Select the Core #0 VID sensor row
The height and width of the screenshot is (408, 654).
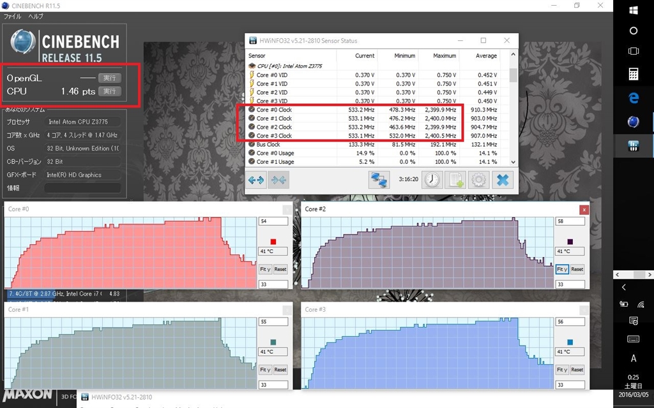tap(377, 75)
